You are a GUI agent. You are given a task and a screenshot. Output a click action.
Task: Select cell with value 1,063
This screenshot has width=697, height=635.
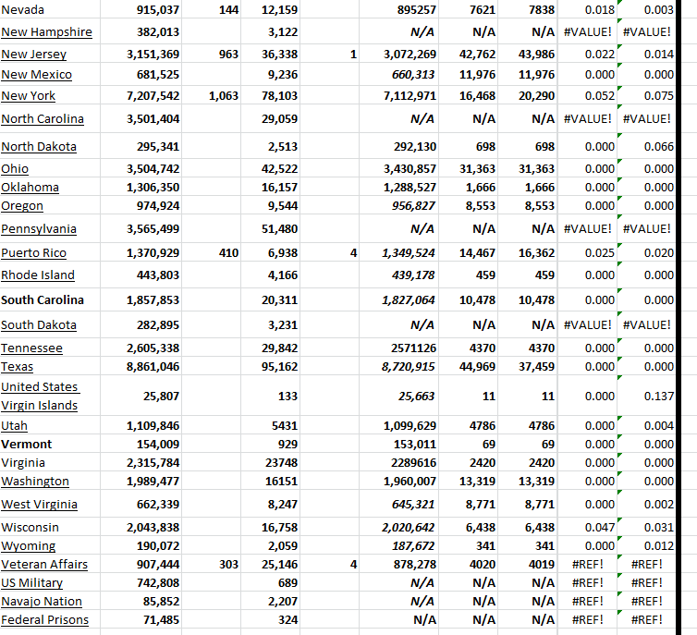211,96
